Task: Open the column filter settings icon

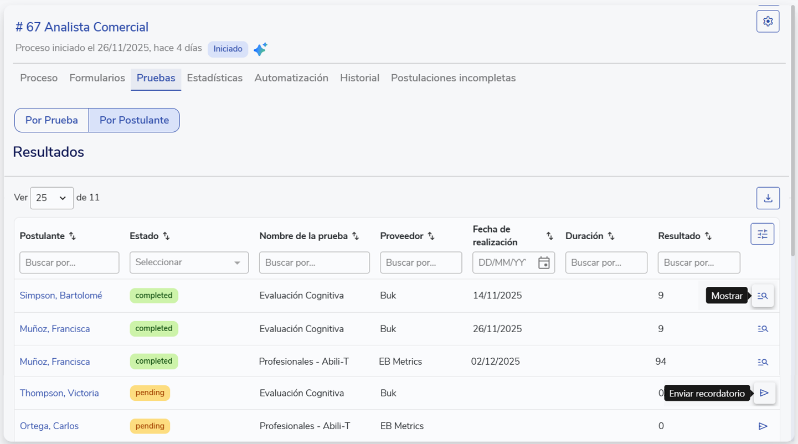Action: (762, 234)
